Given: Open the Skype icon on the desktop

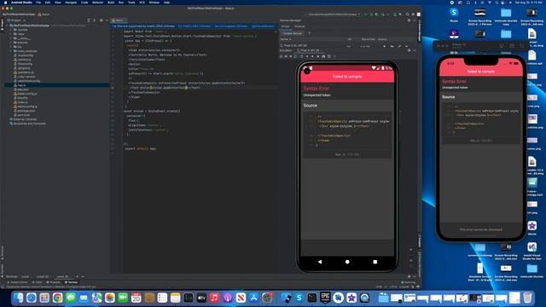Looking at the screenshot, I should (x=454, y=14).
